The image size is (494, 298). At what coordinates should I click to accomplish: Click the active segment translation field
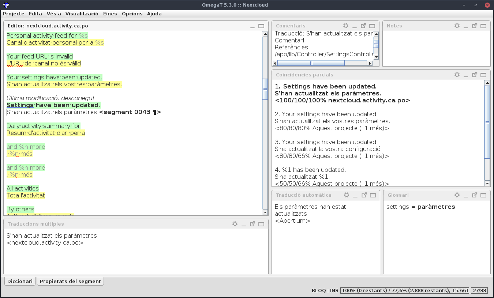pyautogui.click(x=53, y=112)
